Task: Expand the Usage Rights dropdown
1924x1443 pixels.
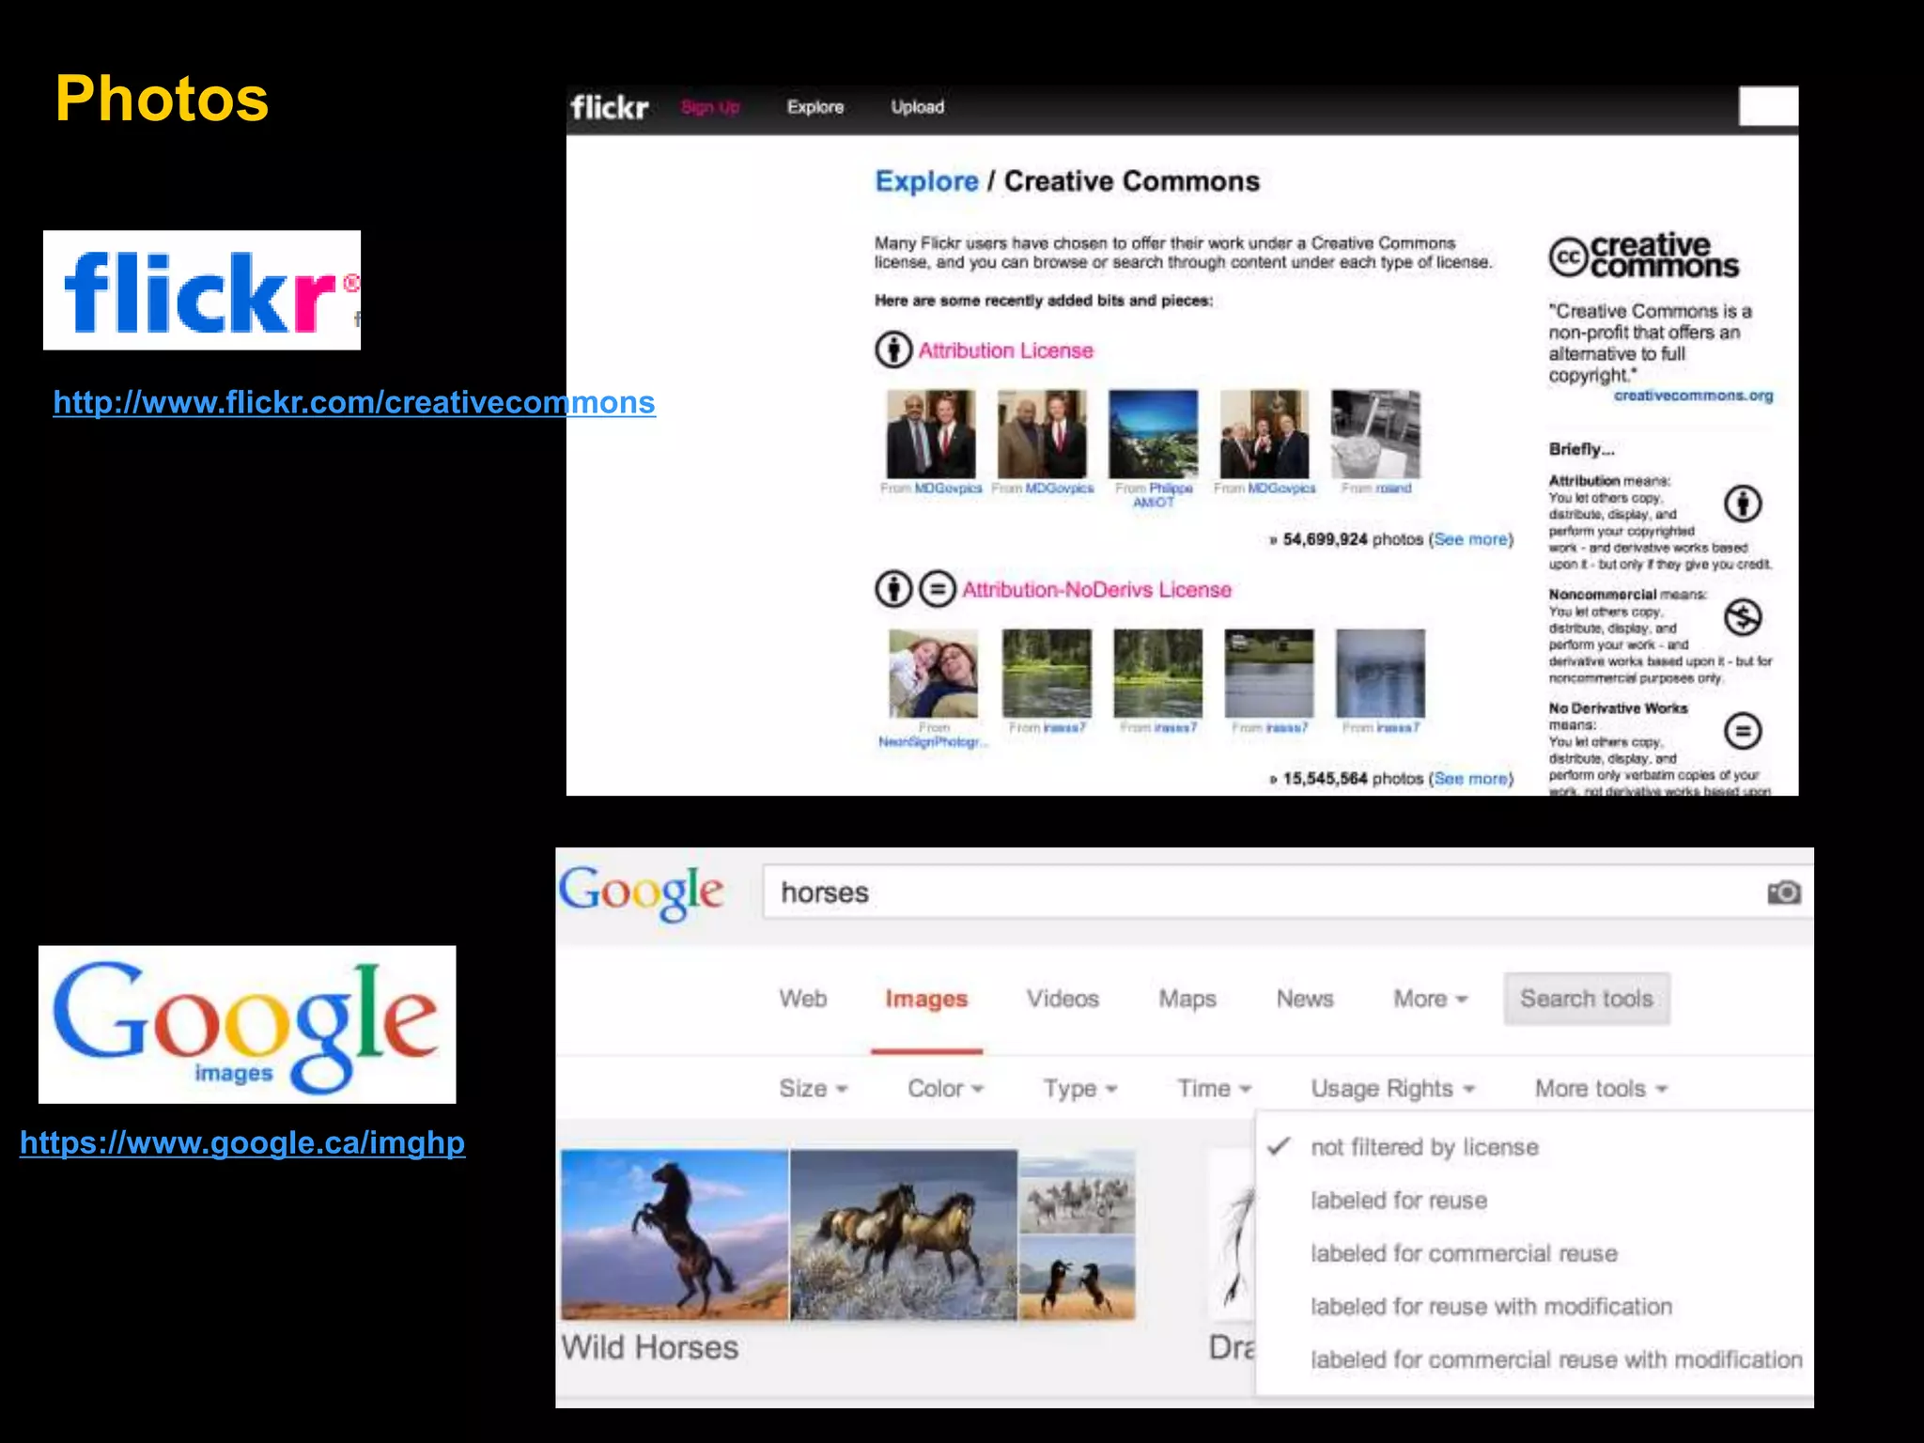Action: (x=1392, y=1089)
